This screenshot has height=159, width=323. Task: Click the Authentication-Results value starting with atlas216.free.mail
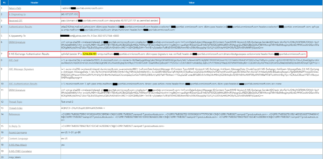(191, 28)
